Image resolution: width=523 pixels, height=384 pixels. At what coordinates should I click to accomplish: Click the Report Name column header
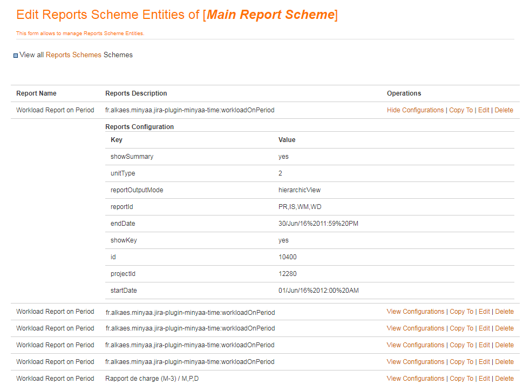click(36, 93)
